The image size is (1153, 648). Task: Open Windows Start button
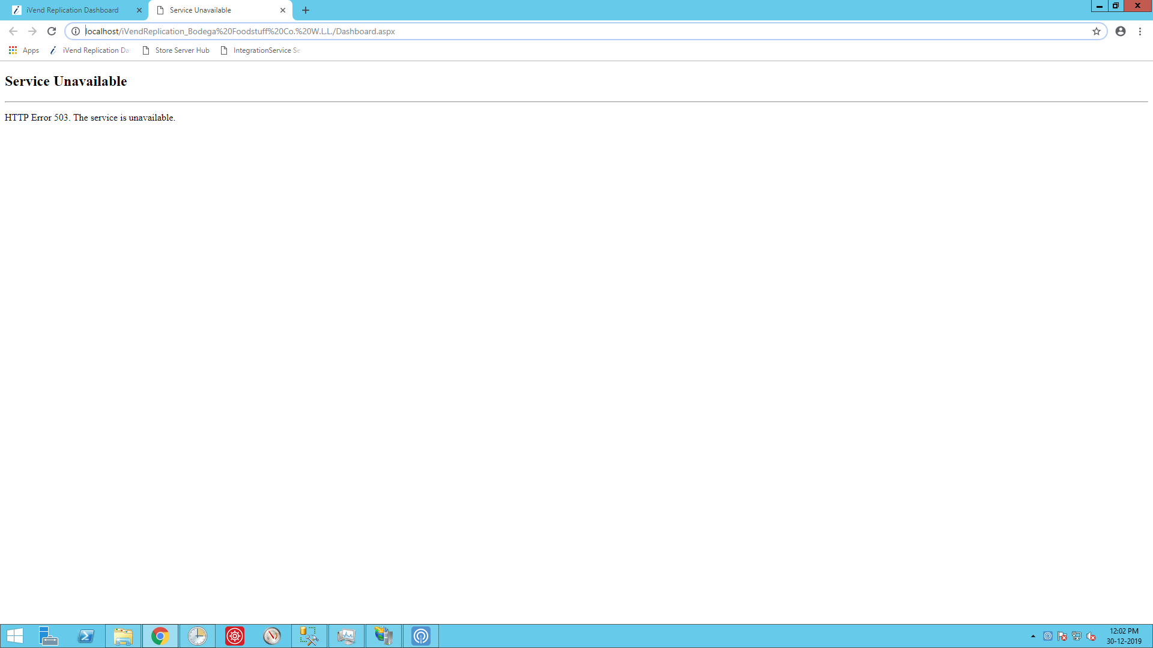(14, 636)
